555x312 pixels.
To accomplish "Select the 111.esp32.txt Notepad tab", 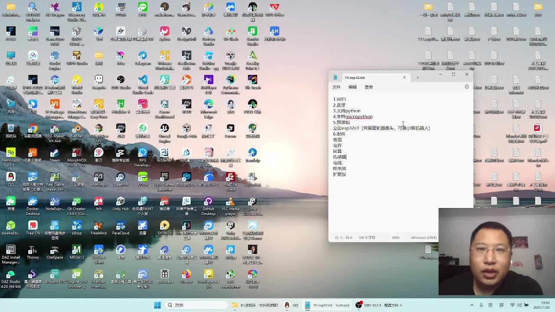I will [x=360, y=78].
